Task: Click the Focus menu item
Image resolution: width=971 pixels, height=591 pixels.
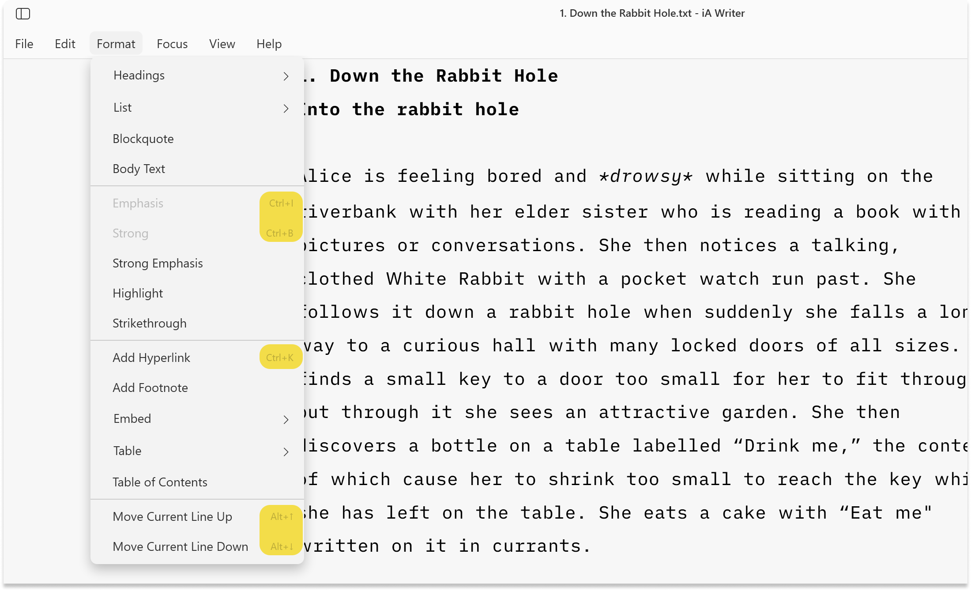Action: click(x=172, y=43)
